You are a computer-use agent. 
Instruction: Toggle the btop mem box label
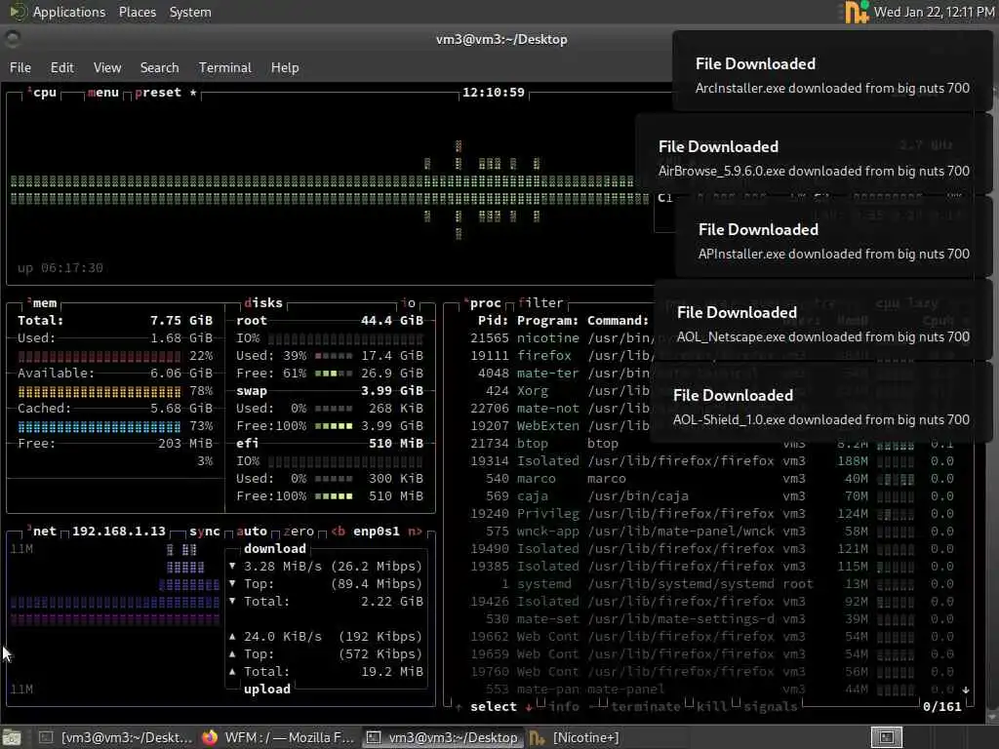[x=43, y=303]
